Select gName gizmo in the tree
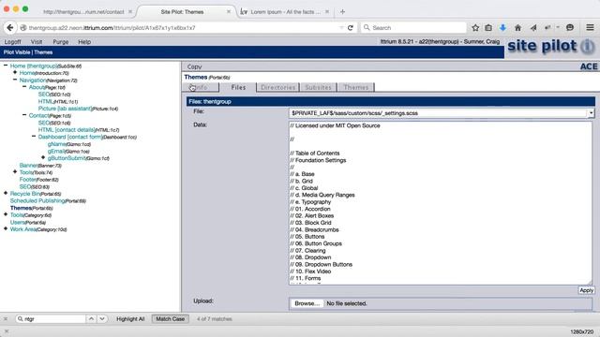The width and height of the screenshot is (600, 337). pos(56,144)
